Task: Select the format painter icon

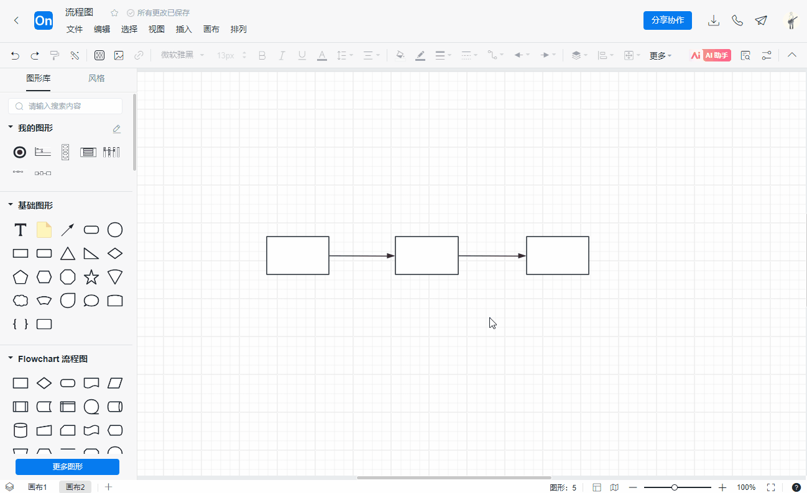Action: (55, 55)
